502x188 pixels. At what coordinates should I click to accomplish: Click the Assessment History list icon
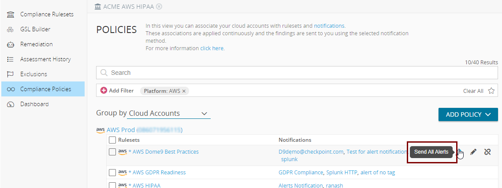click(11, 59)
